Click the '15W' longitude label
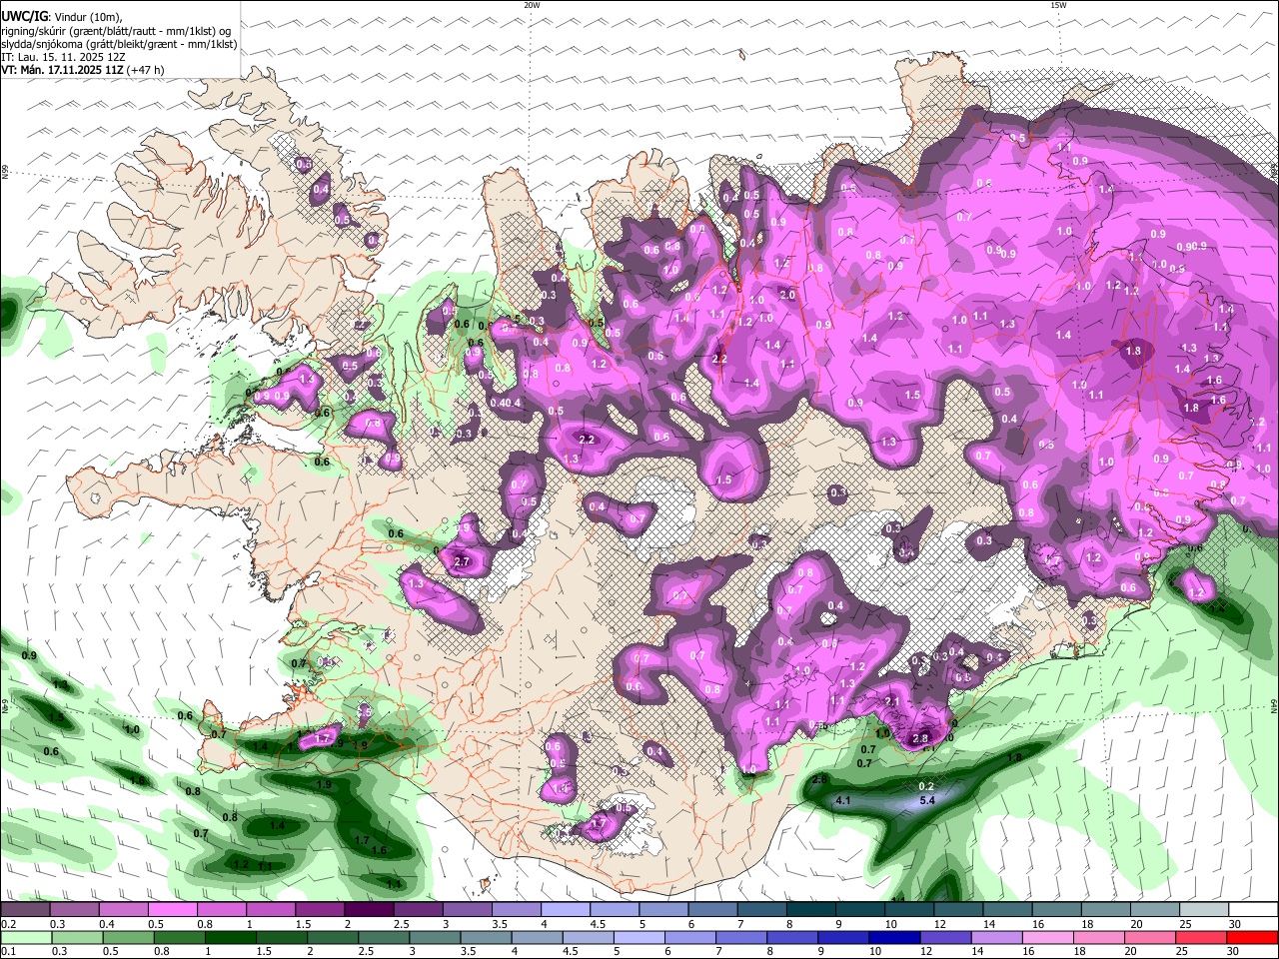 coord(1058,5)
